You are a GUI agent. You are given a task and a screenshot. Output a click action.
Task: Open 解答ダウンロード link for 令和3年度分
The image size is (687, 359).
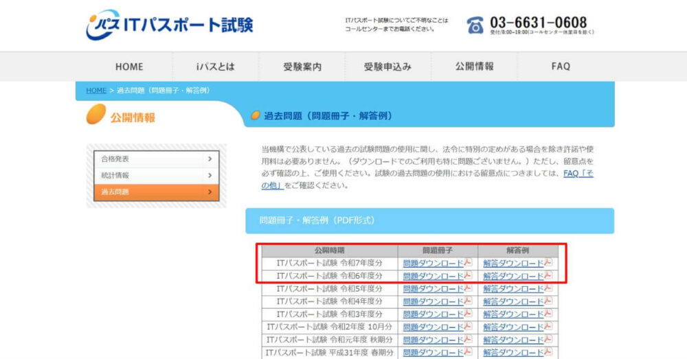[513, 314]
